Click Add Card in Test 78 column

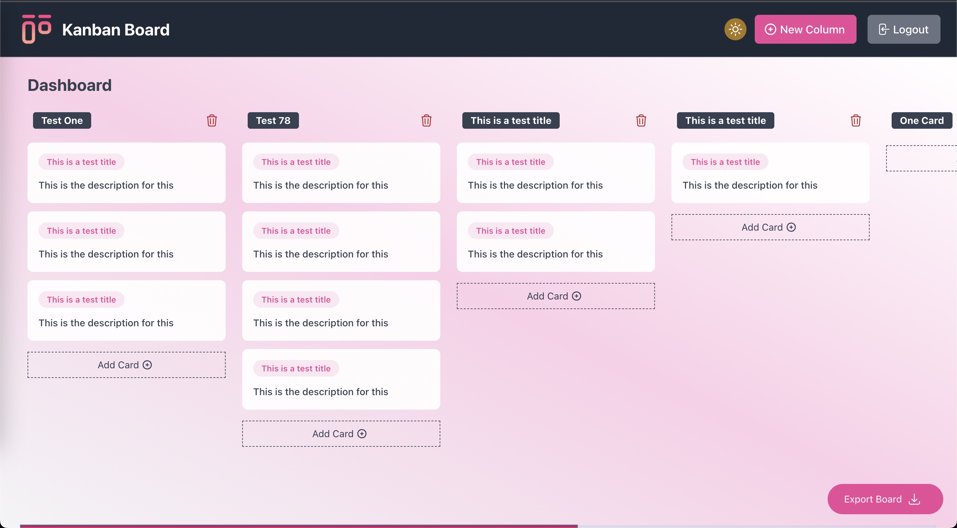point(341,433)
